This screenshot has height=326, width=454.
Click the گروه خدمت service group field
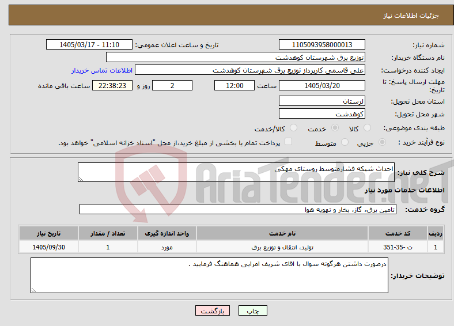tap(238, 209)
